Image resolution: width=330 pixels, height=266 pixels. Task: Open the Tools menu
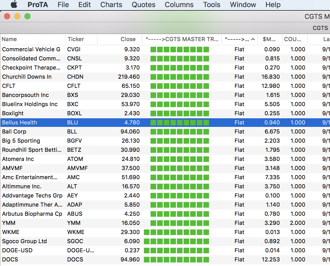(x=212, y=5)
